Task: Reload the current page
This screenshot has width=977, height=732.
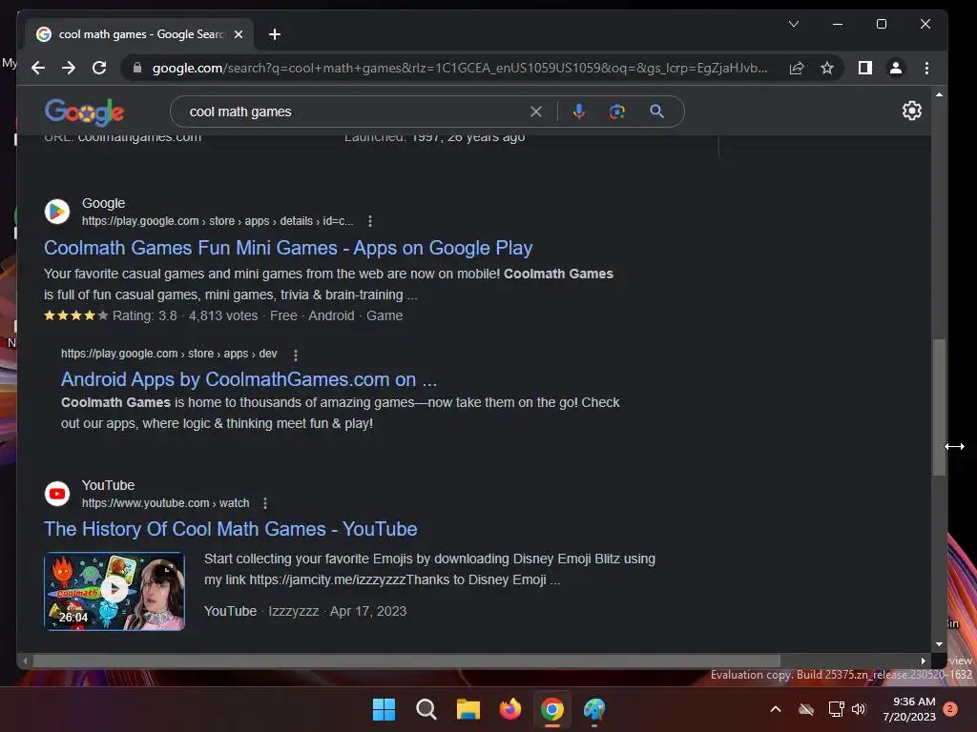Action: pyautogui.click(x=99, y=68)
